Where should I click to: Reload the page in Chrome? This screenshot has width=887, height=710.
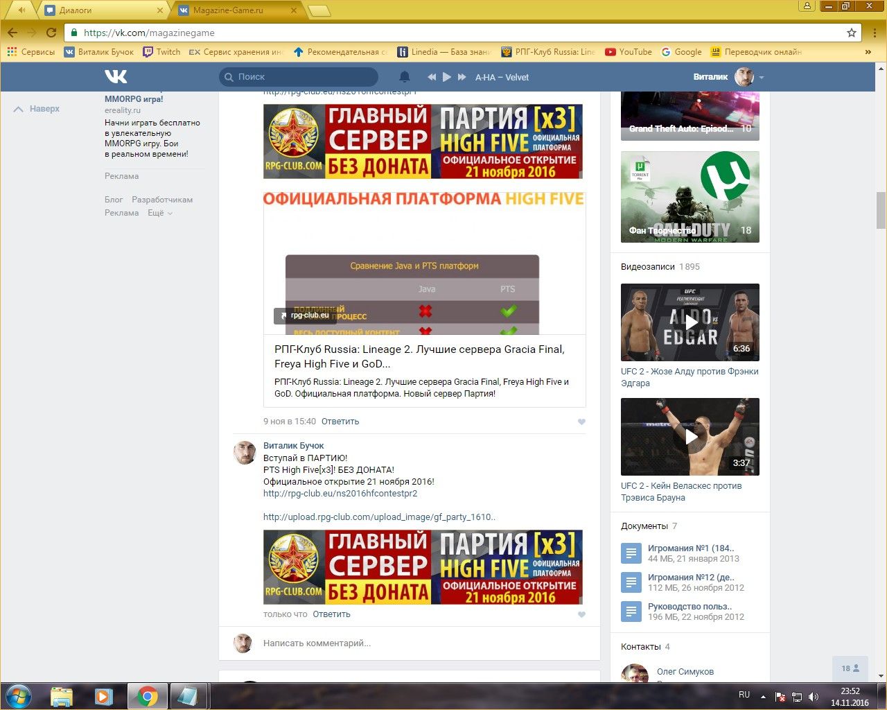pyautogui.click(x=51, y=33)
